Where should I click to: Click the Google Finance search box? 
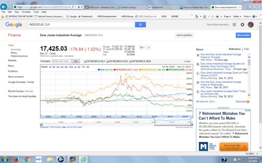click(81, 25)
